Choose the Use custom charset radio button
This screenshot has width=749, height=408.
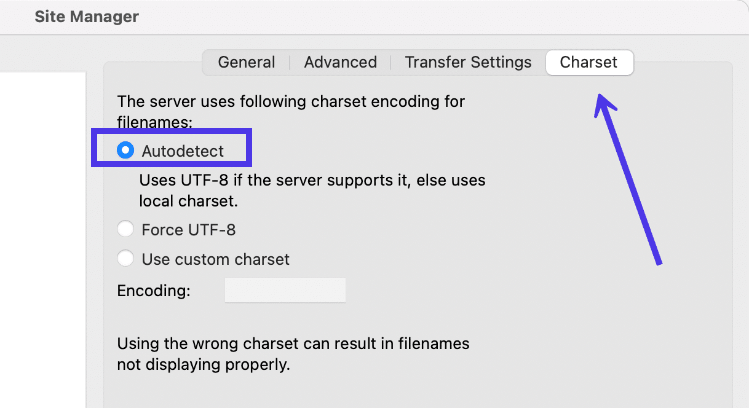(125, 259)
